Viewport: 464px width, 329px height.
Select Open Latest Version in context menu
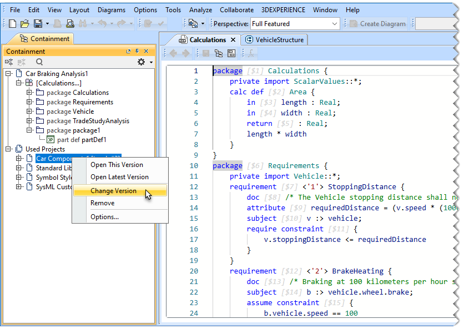119,177
